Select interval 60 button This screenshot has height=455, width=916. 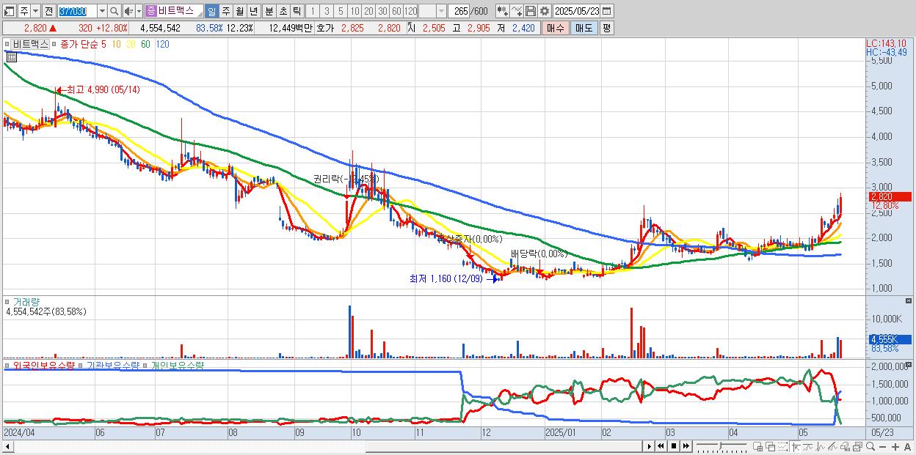pyautogui.click(x=396, y=11)
